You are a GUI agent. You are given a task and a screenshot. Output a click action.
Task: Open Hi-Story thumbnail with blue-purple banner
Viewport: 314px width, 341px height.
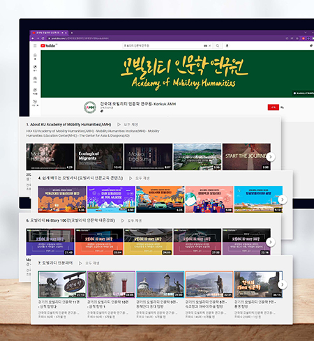(x=50, y=242)
